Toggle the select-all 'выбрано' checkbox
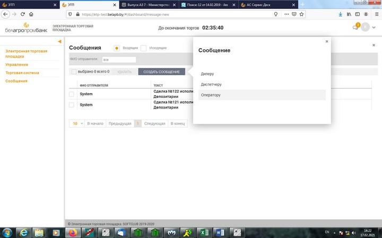Viewport: 382px width, 238px height. tap(74, 71)
